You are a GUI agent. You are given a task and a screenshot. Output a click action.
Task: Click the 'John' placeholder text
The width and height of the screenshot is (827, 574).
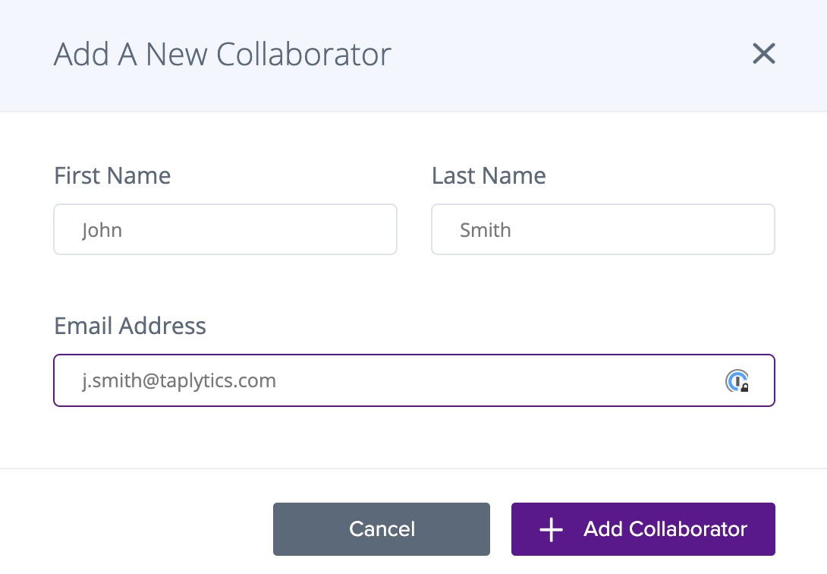[102, 230]
